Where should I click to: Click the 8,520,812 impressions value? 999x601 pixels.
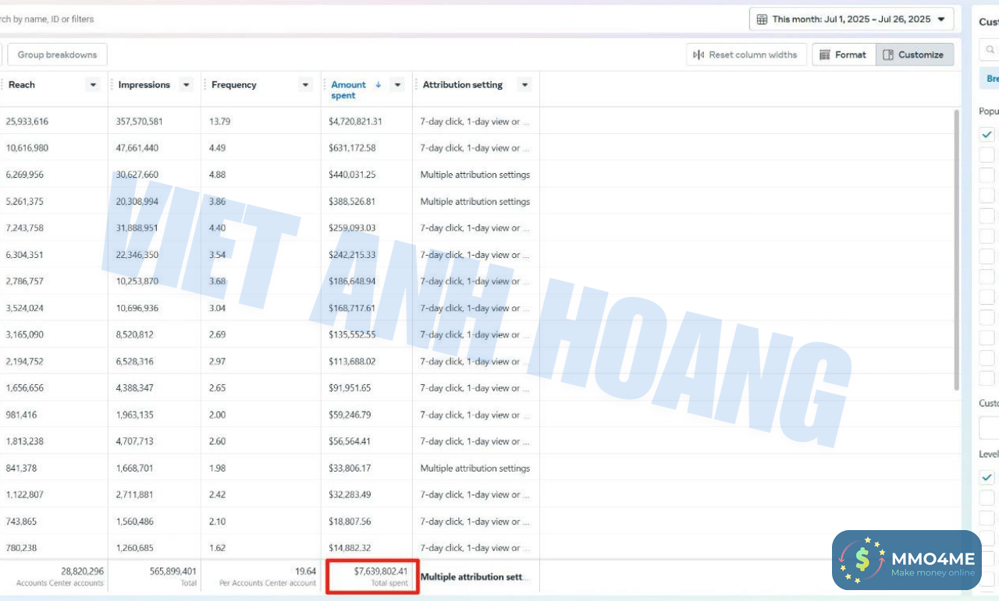(135, 335)
